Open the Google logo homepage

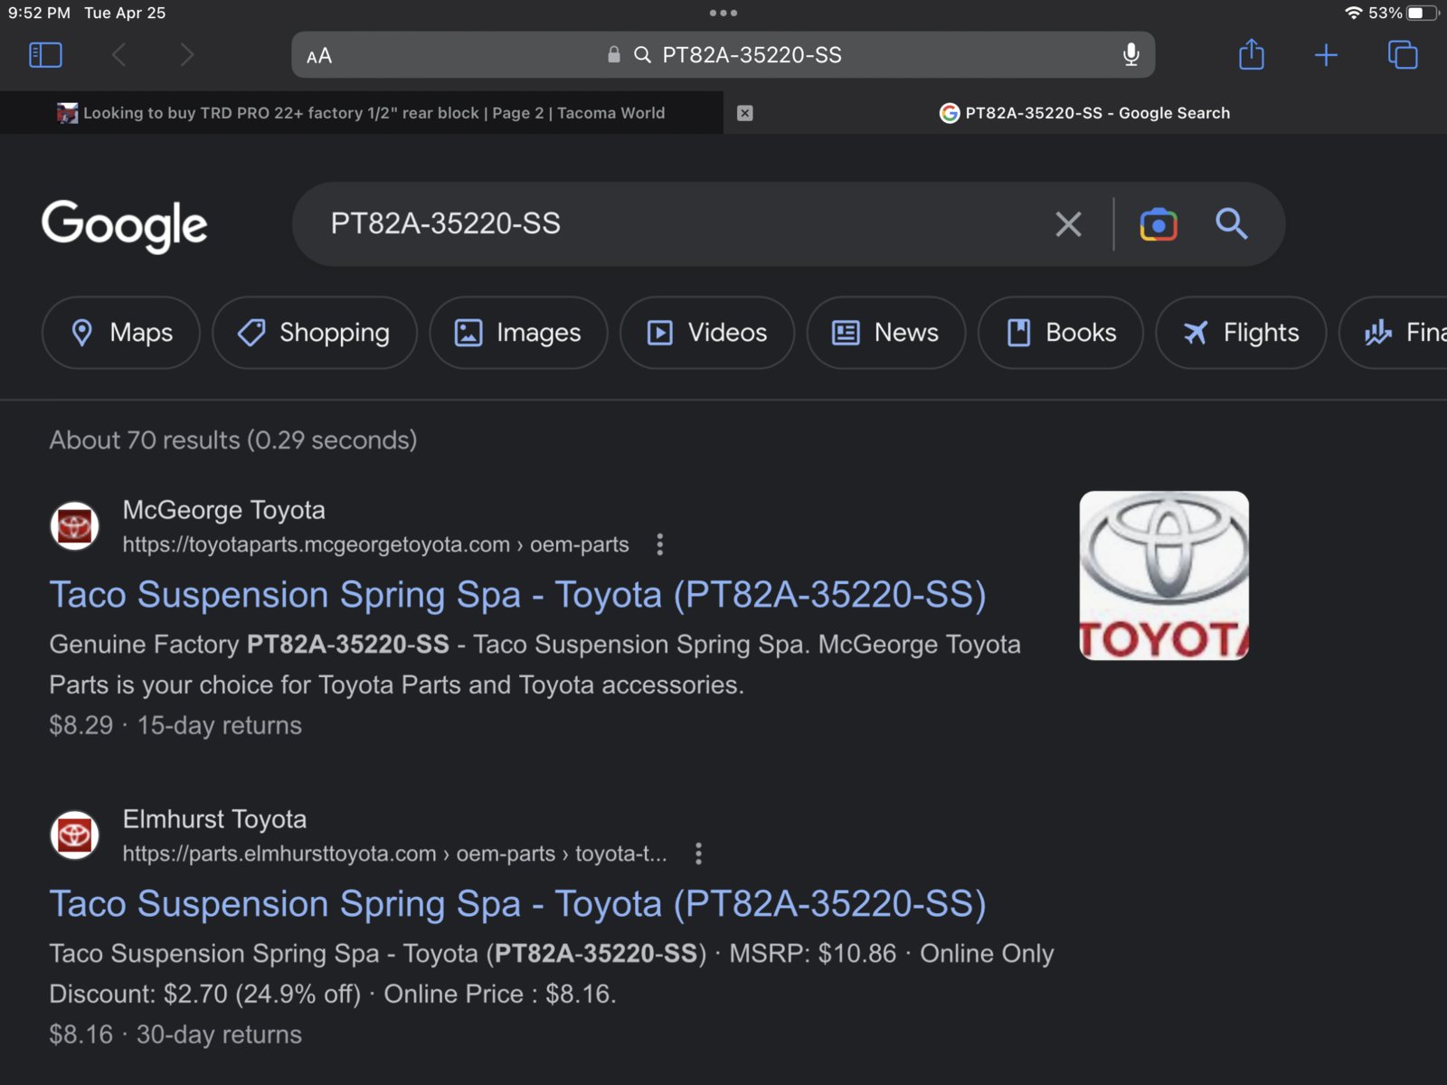click(x=125, y=226)
